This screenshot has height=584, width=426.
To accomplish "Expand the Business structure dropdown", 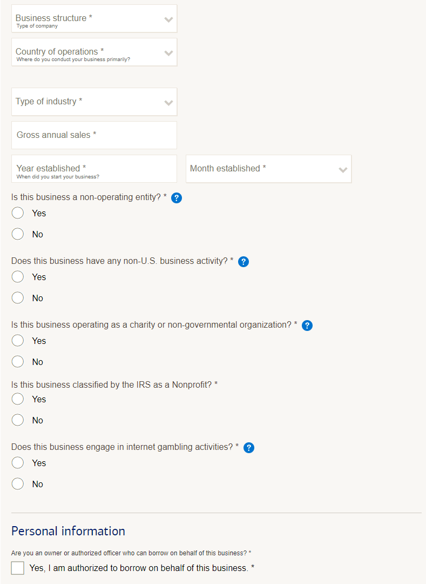I will (x=94, y=19).
